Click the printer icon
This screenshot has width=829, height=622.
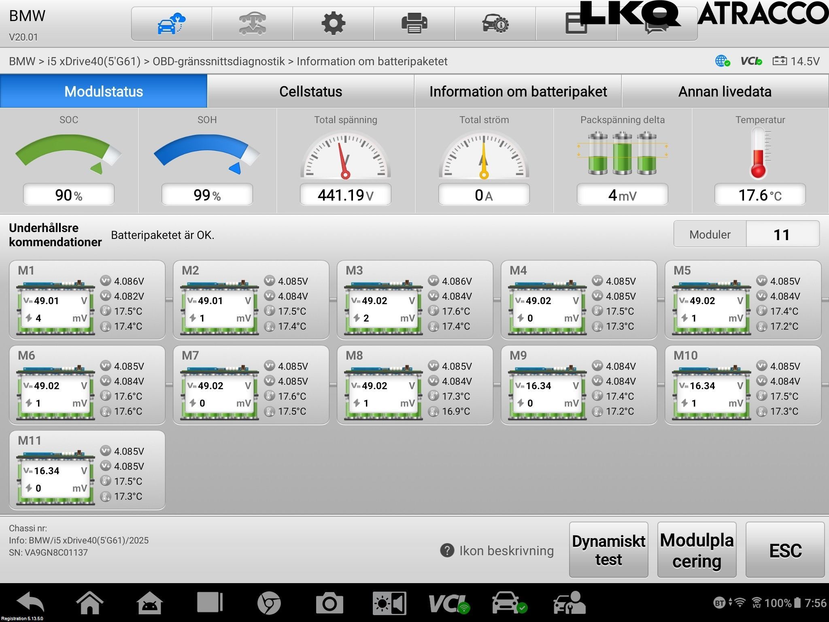(x=414, y=23)
